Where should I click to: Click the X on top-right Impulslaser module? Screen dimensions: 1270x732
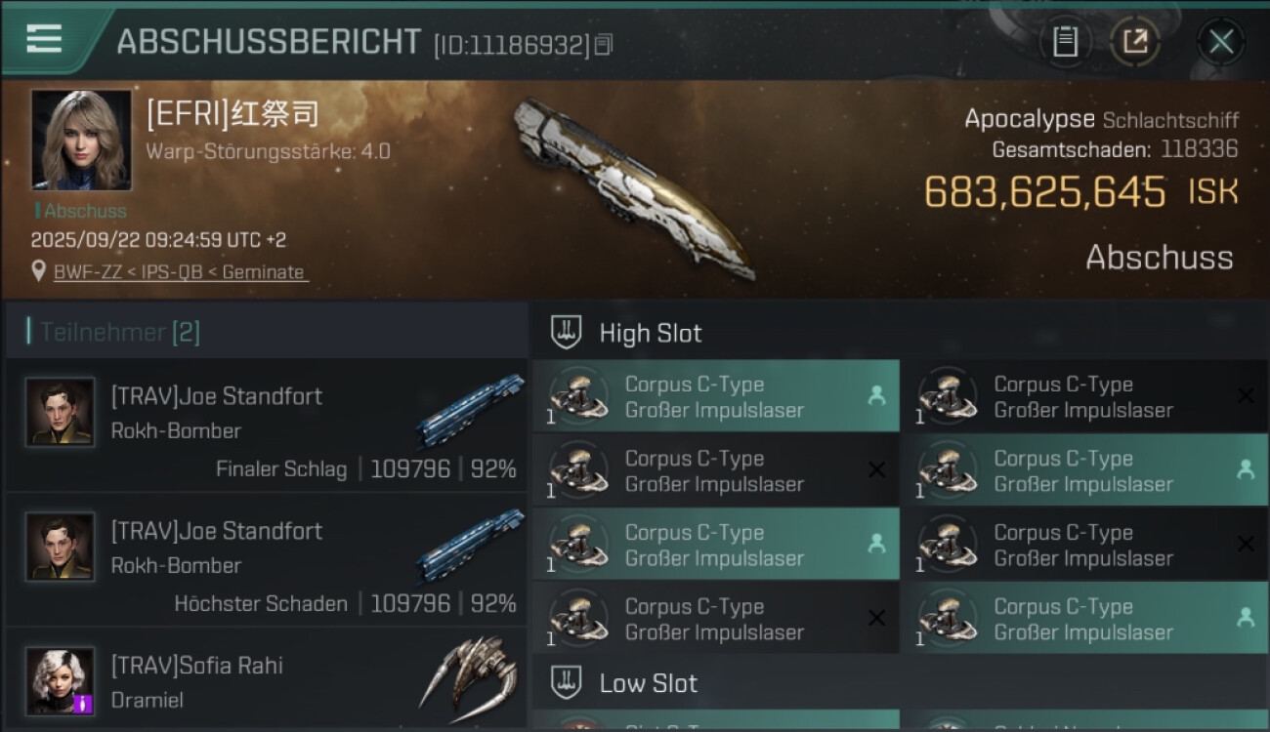(1246, 396)
